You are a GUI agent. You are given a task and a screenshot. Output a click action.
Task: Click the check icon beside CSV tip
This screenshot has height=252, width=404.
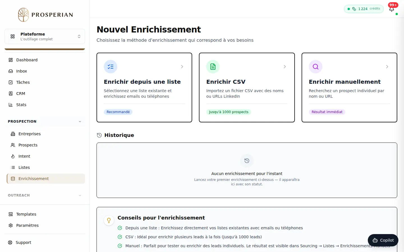coord(120,237)
